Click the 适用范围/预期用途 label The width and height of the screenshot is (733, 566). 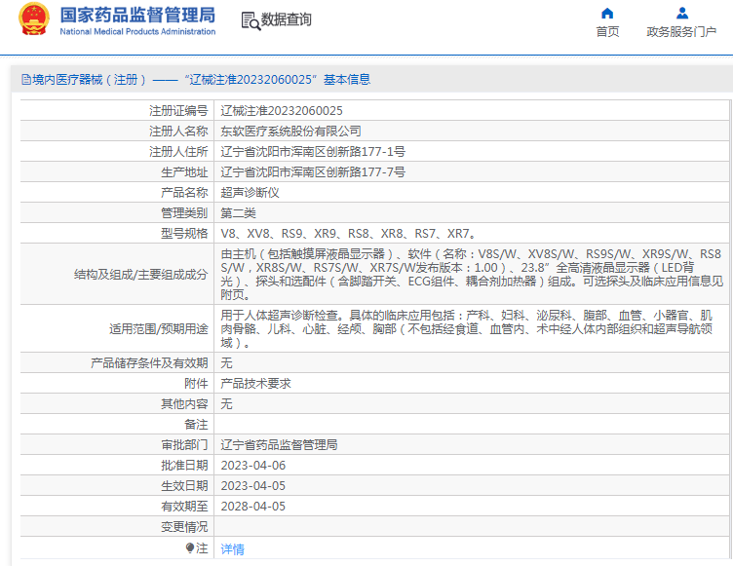pyautogui.click(x=159, y=329)
